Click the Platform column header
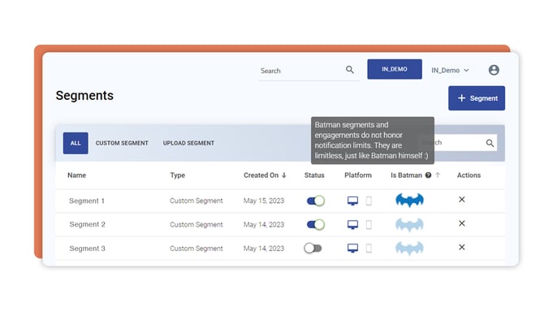 pos(358,175)
